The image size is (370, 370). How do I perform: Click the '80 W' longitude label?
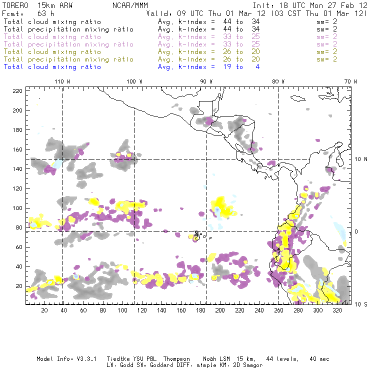point(278,81)
